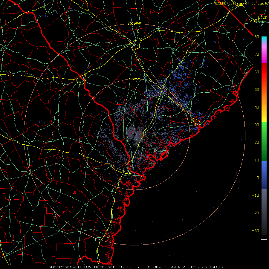Click the 100 NMI range ring label
The image size is (269, 269).
click(134, 24)
